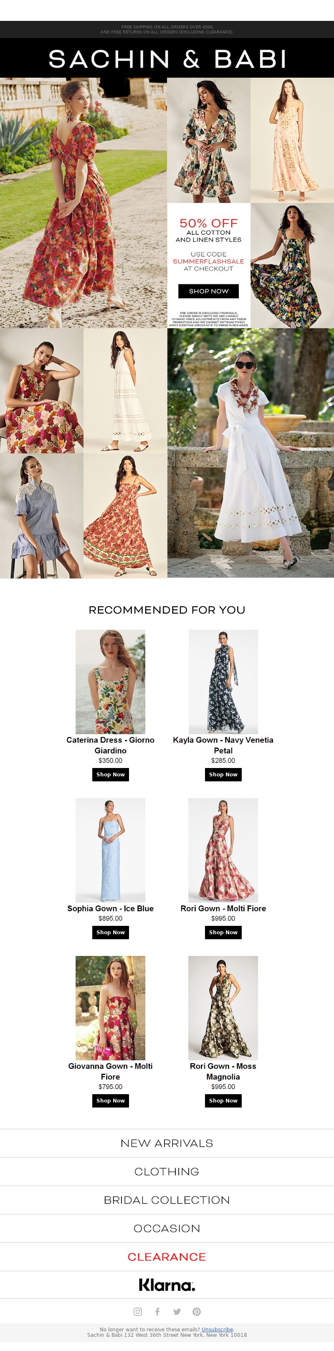Open the red Clearance link

(167, 1257)
